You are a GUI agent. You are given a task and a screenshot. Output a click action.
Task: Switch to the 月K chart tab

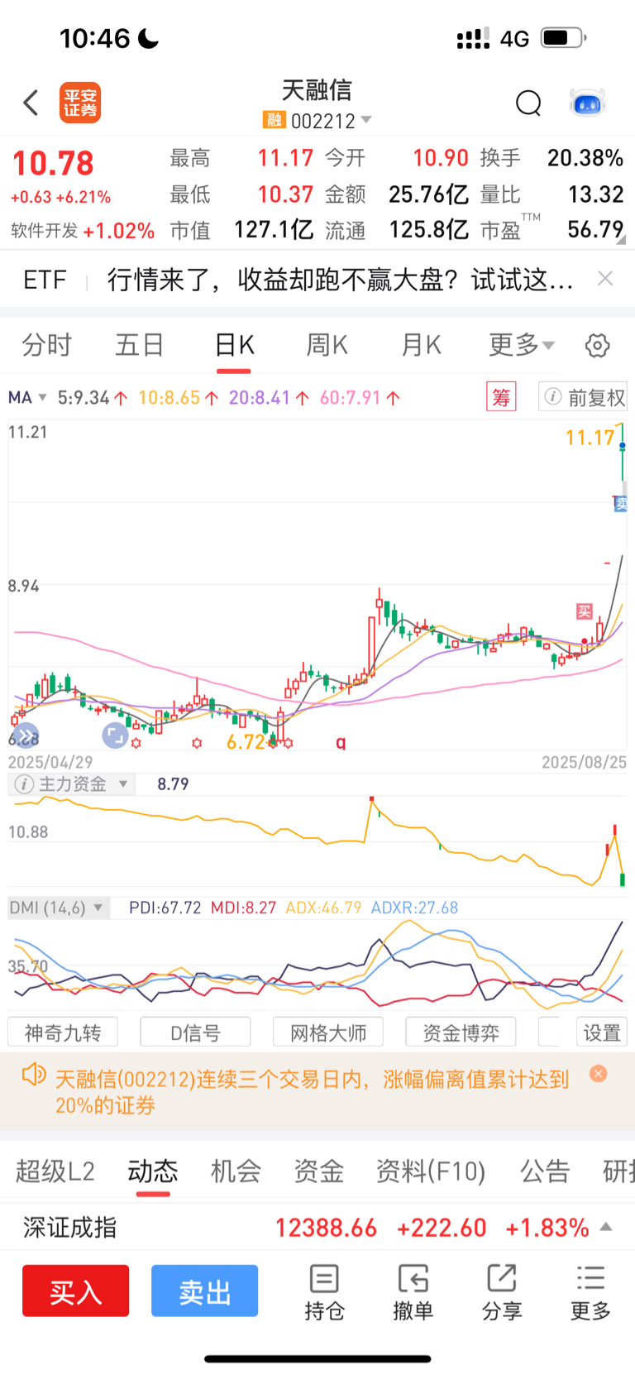[422, 344]
